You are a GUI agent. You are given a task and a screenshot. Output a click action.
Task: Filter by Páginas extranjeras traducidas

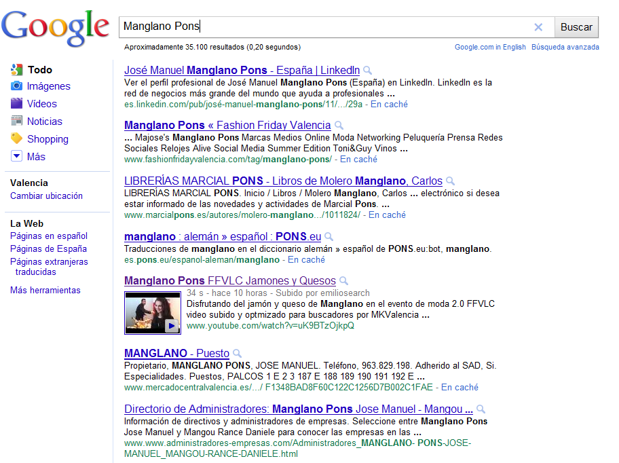49,267
